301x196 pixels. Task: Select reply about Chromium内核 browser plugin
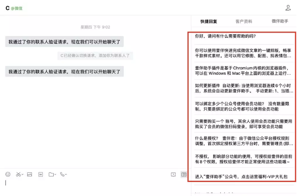click(244, 71)
